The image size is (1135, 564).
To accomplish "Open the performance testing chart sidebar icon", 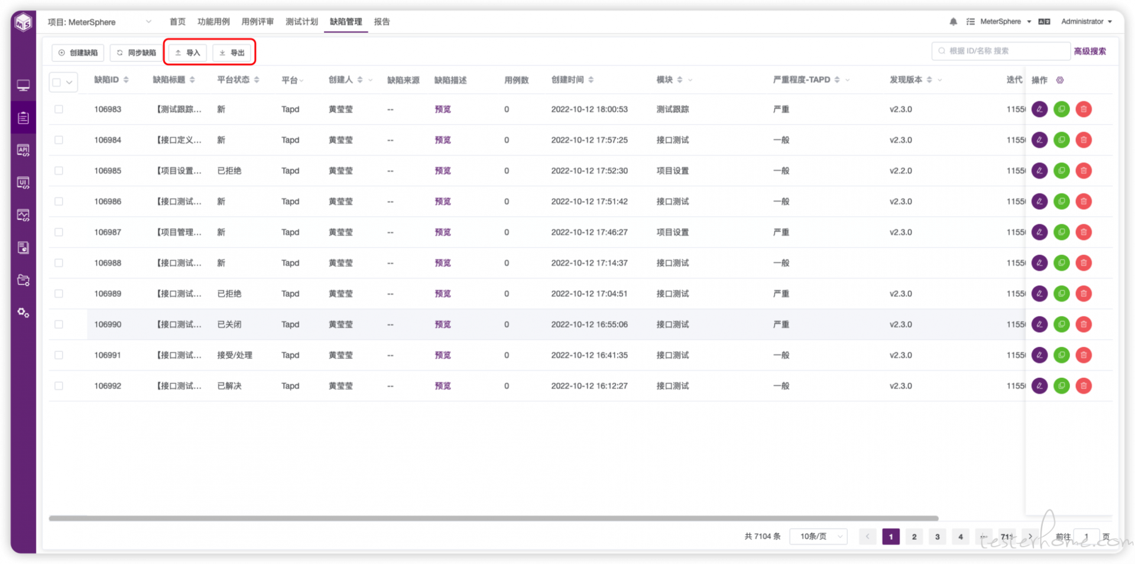I will pyautogui.click(x=23, y=215).
